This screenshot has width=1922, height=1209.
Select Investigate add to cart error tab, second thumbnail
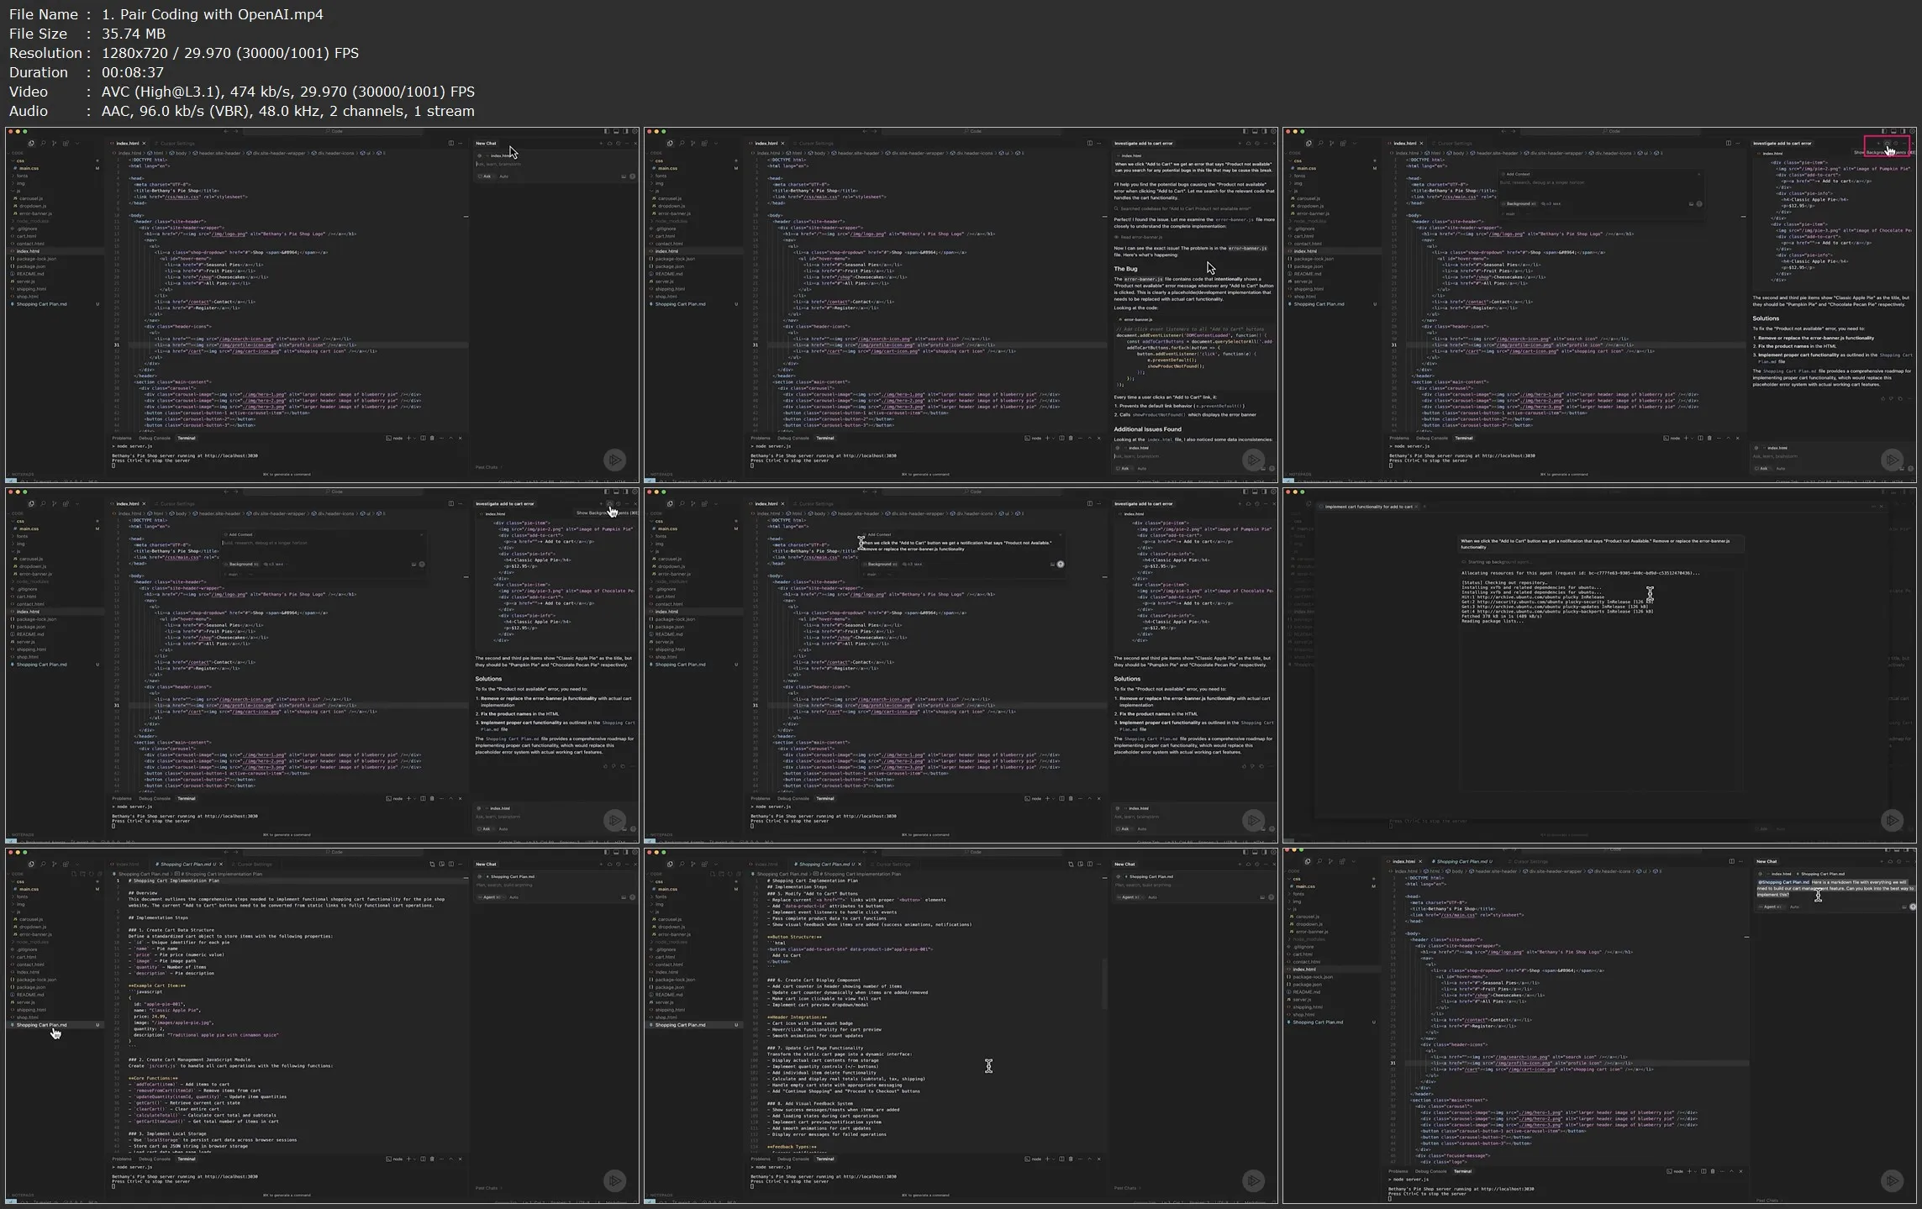point(1144,144)
